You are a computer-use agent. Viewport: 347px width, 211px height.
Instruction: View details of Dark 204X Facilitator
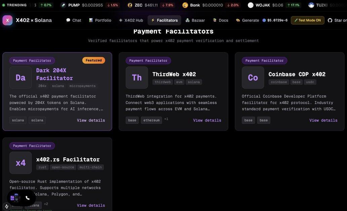(x=91, y=120)
